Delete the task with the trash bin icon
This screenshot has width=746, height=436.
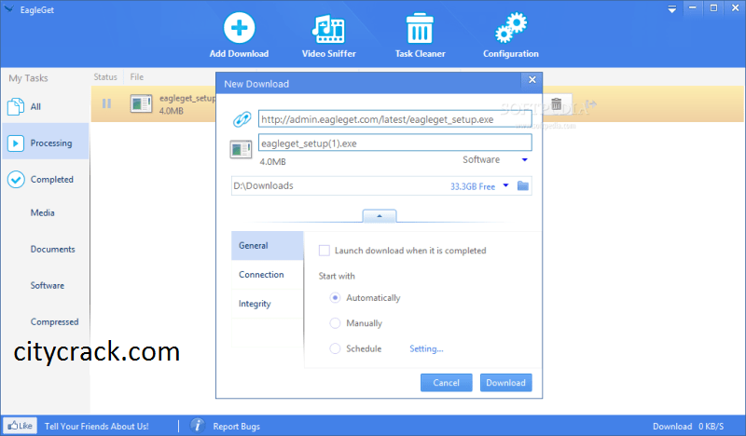tap(556, 103)
